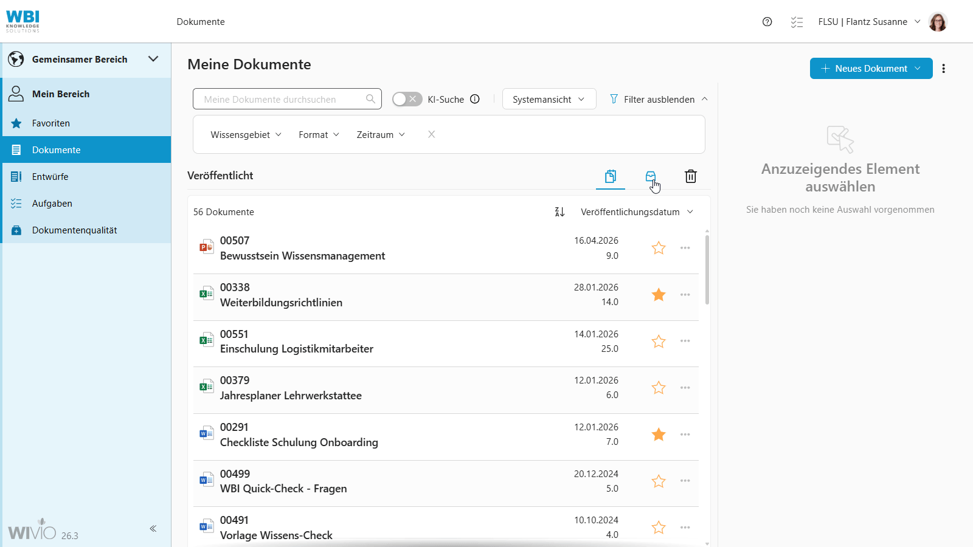Favorite Jahresplaner Lehrwerkstattee with the star
The width and height of the screenshot is (973, 547).
point(659,388)
